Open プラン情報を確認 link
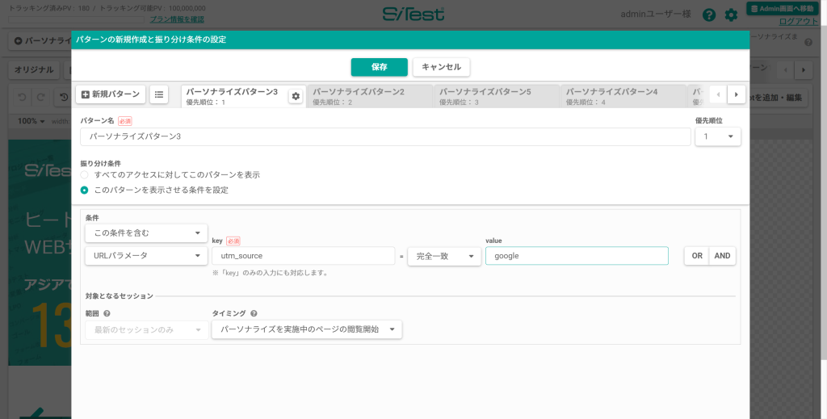The image size is (827, 419). coord(177,19)
